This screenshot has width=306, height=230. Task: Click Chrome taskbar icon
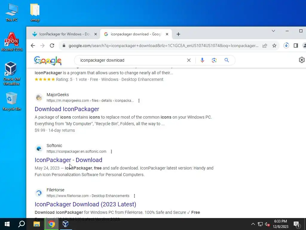pos(51,224)
